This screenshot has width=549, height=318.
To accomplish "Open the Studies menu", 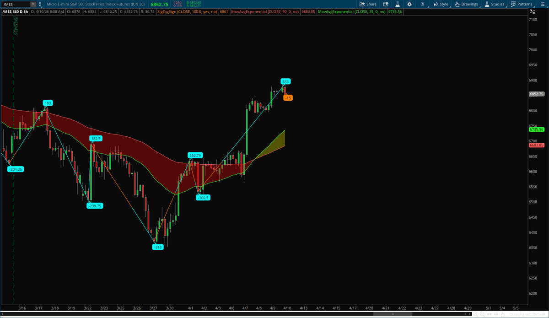I will click(x=499, y=4).
